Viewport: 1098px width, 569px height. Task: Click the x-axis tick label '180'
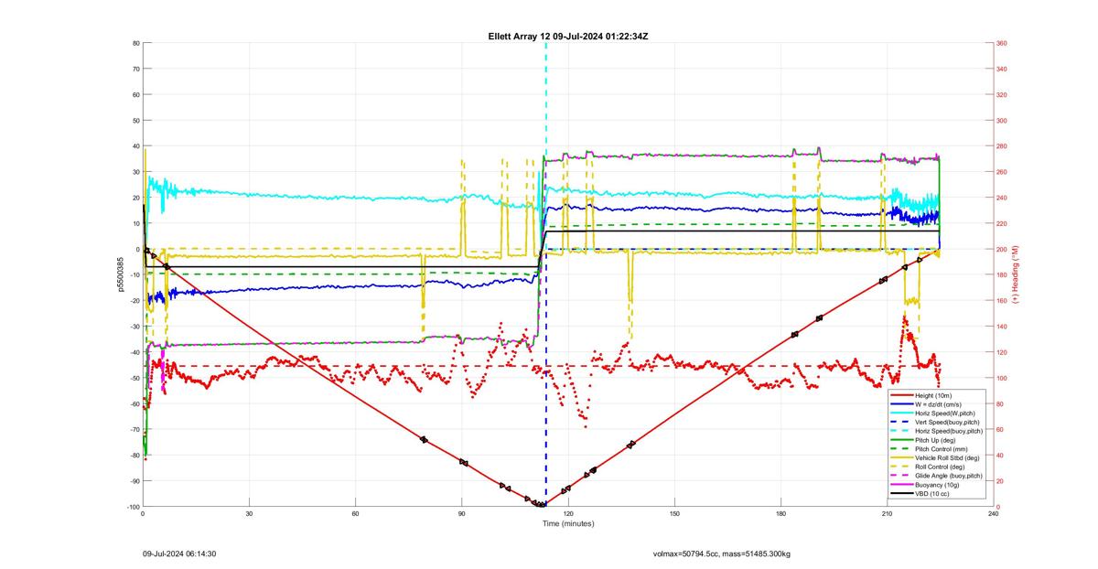pos(780,513)
